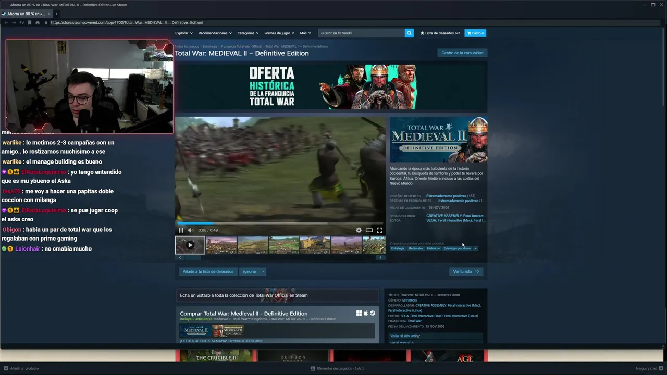The image size is (667, 375).
Task: Pause the trailer video
Action: point(181,230)
